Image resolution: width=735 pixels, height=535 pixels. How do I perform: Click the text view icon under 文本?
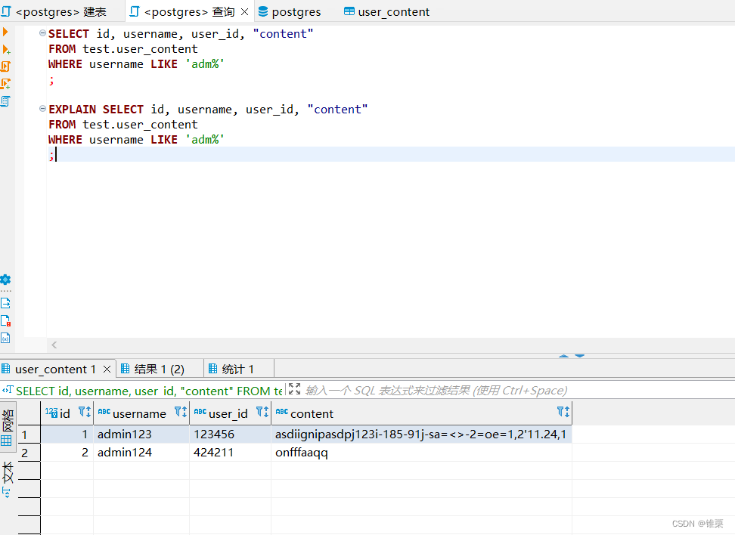(x=7, y=493)
